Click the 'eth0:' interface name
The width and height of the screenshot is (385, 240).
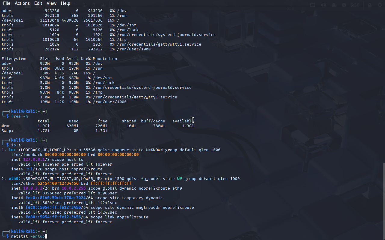(x=15, y=179)
